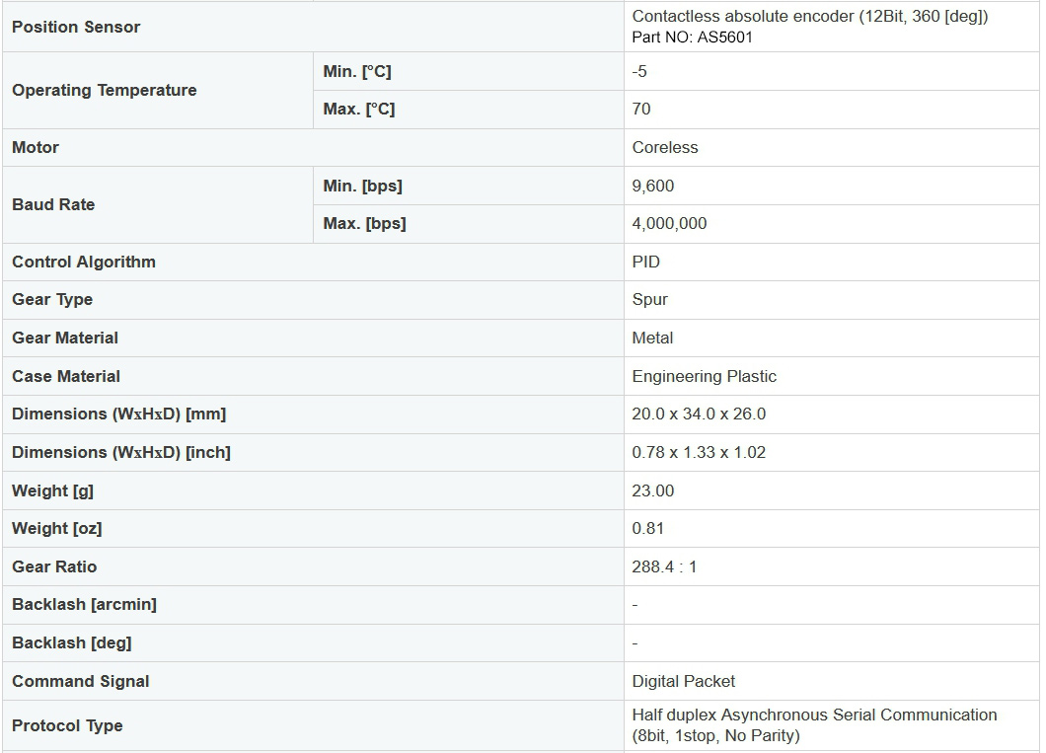Click the Baud Rate row label
This screenshot has height=753, width=1046.
pos(53,204)
